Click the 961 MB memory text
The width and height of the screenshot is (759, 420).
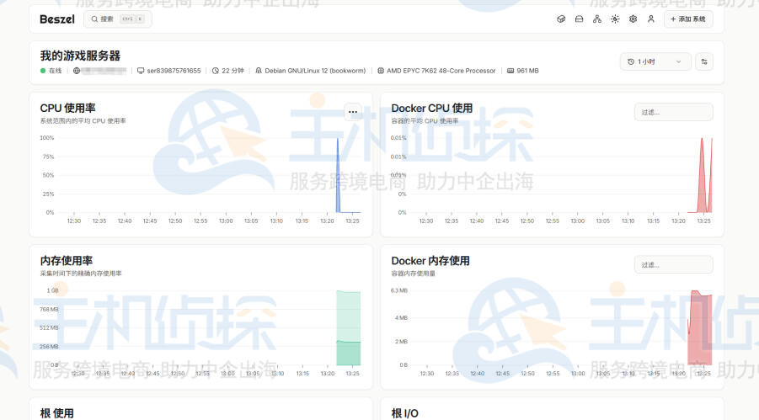[x=527, y=71]
